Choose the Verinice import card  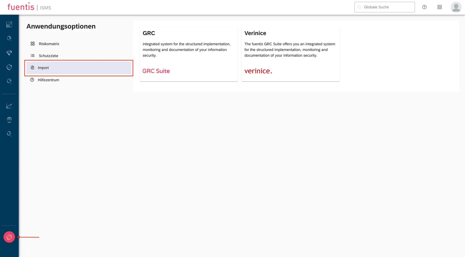pos(290,55)
